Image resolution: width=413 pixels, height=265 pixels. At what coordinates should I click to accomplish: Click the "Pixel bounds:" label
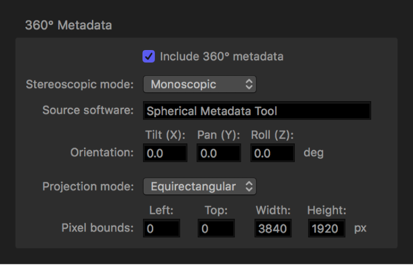pos(97,228)
